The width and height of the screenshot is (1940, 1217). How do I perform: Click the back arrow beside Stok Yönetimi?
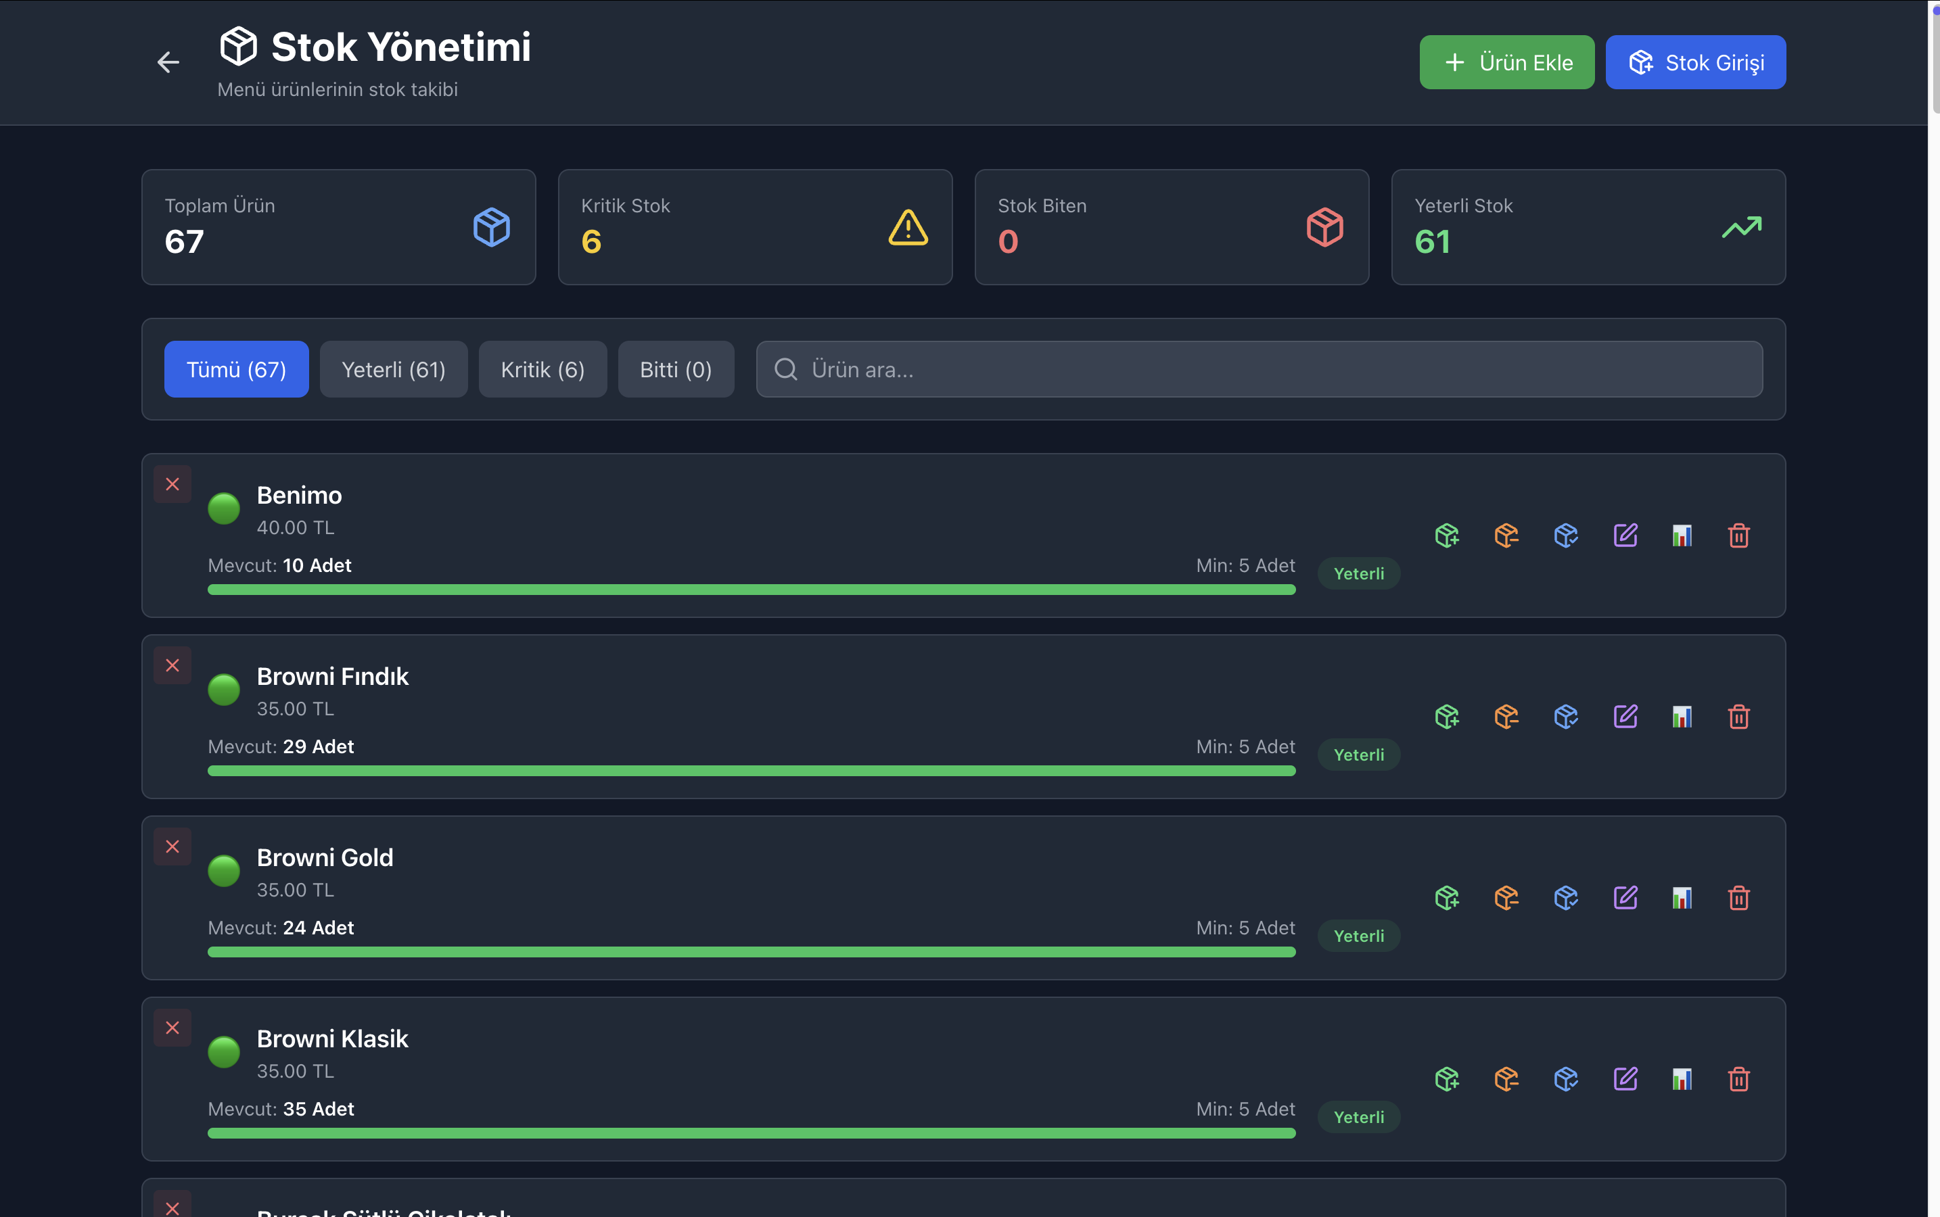(168, 62)
